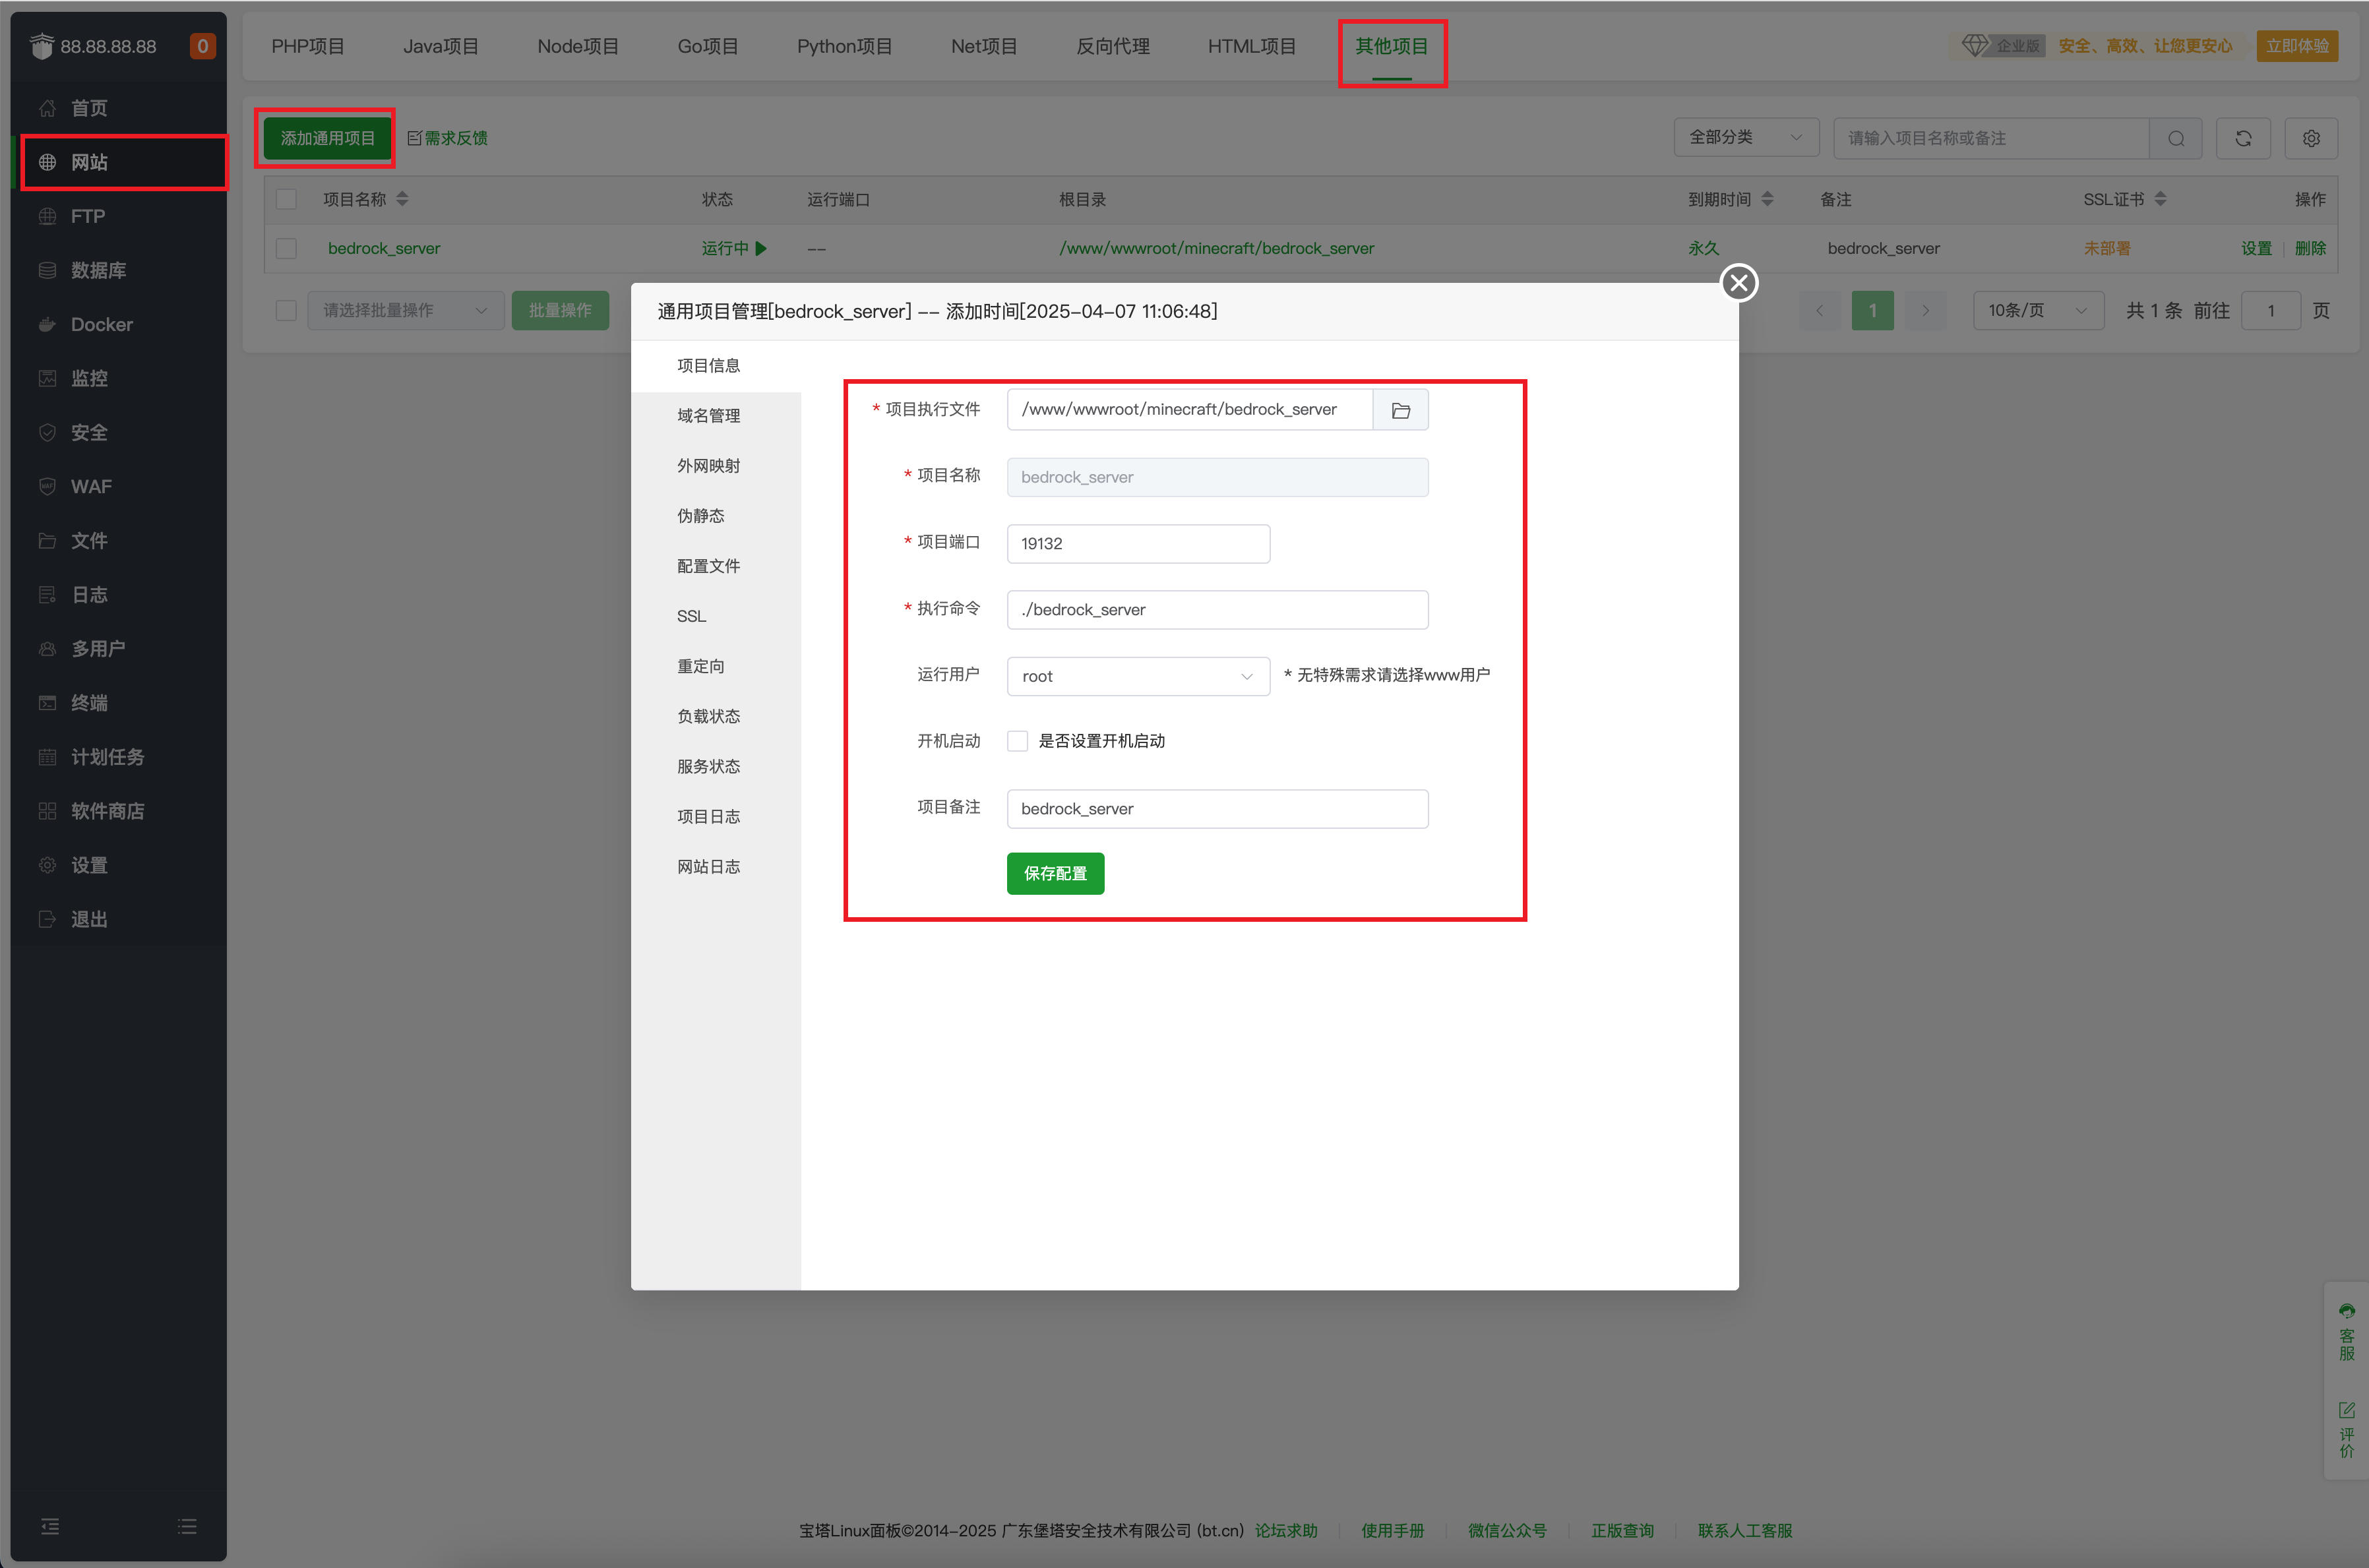Switch to the PHP项目 tab
2369x1568 pixels.
click(308, 46)
